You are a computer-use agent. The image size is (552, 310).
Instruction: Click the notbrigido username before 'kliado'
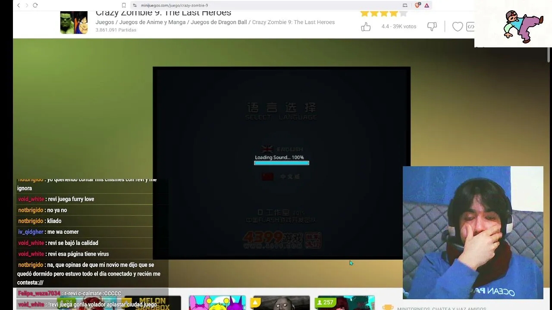[x=31, y=221]
